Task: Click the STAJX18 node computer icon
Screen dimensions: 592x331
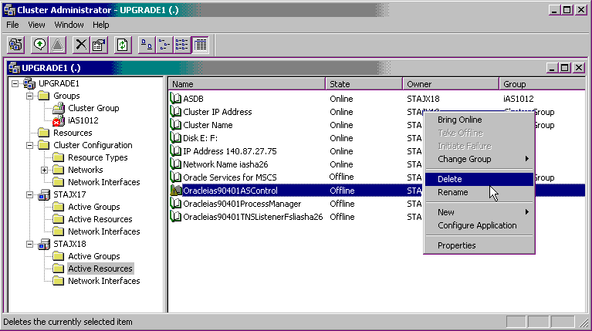Action: click(44, 244)
